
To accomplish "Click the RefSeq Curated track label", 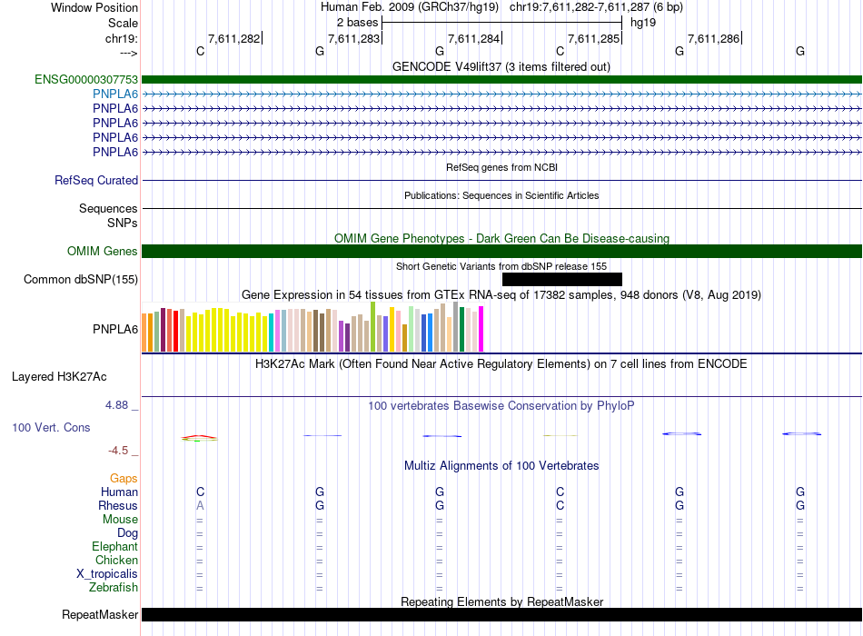I will (95, 180).
